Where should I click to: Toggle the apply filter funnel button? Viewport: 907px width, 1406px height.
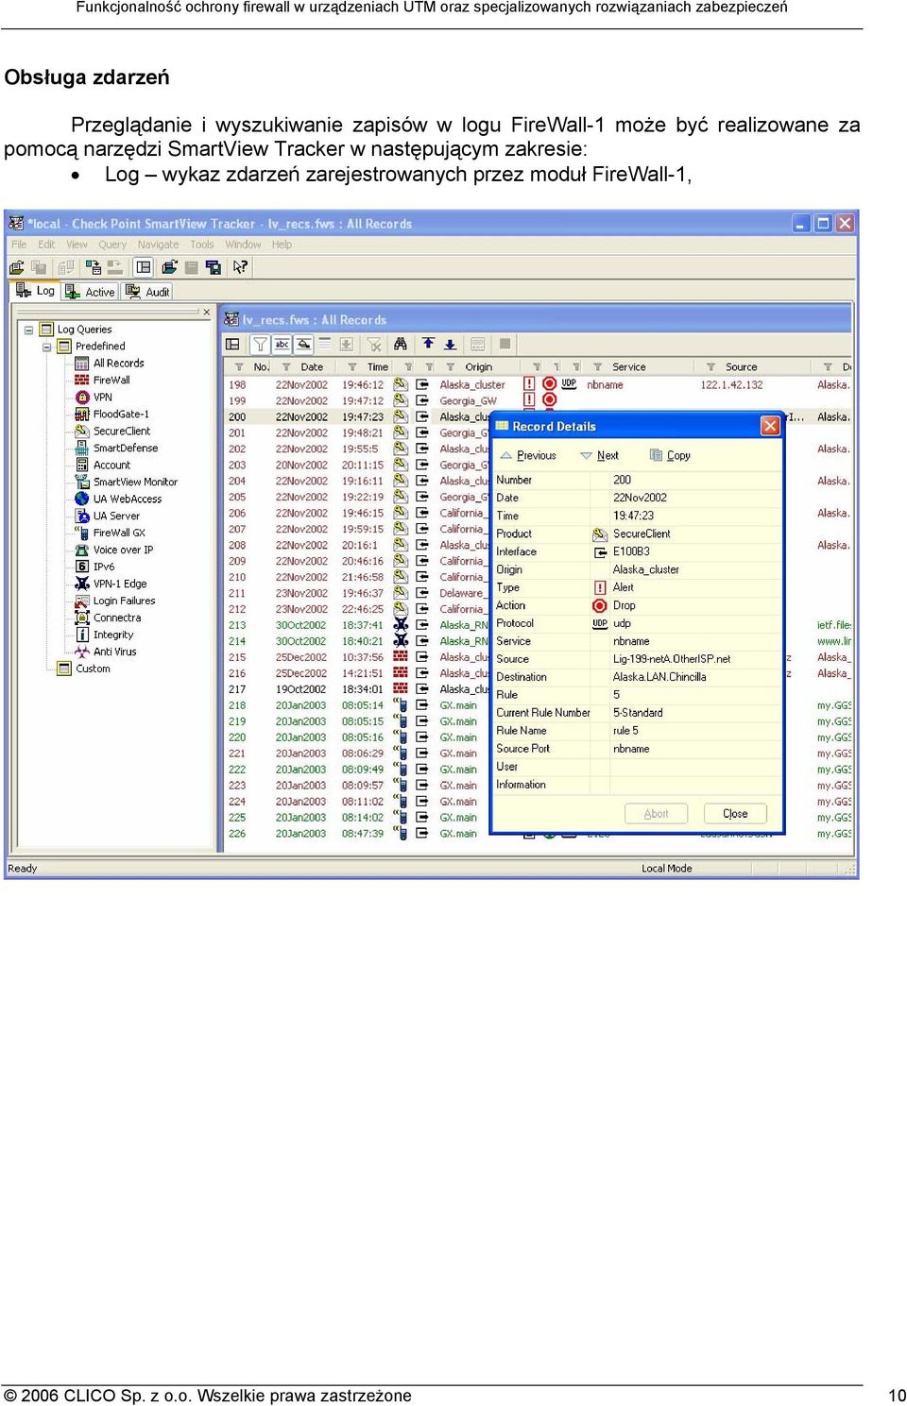point(259,345)
